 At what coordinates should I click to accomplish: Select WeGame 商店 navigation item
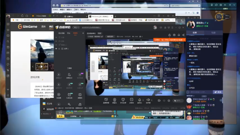51,26
